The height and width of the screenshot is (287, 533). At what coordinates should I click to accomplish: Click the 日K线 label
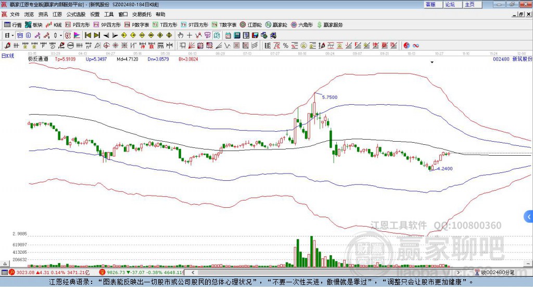8,56
